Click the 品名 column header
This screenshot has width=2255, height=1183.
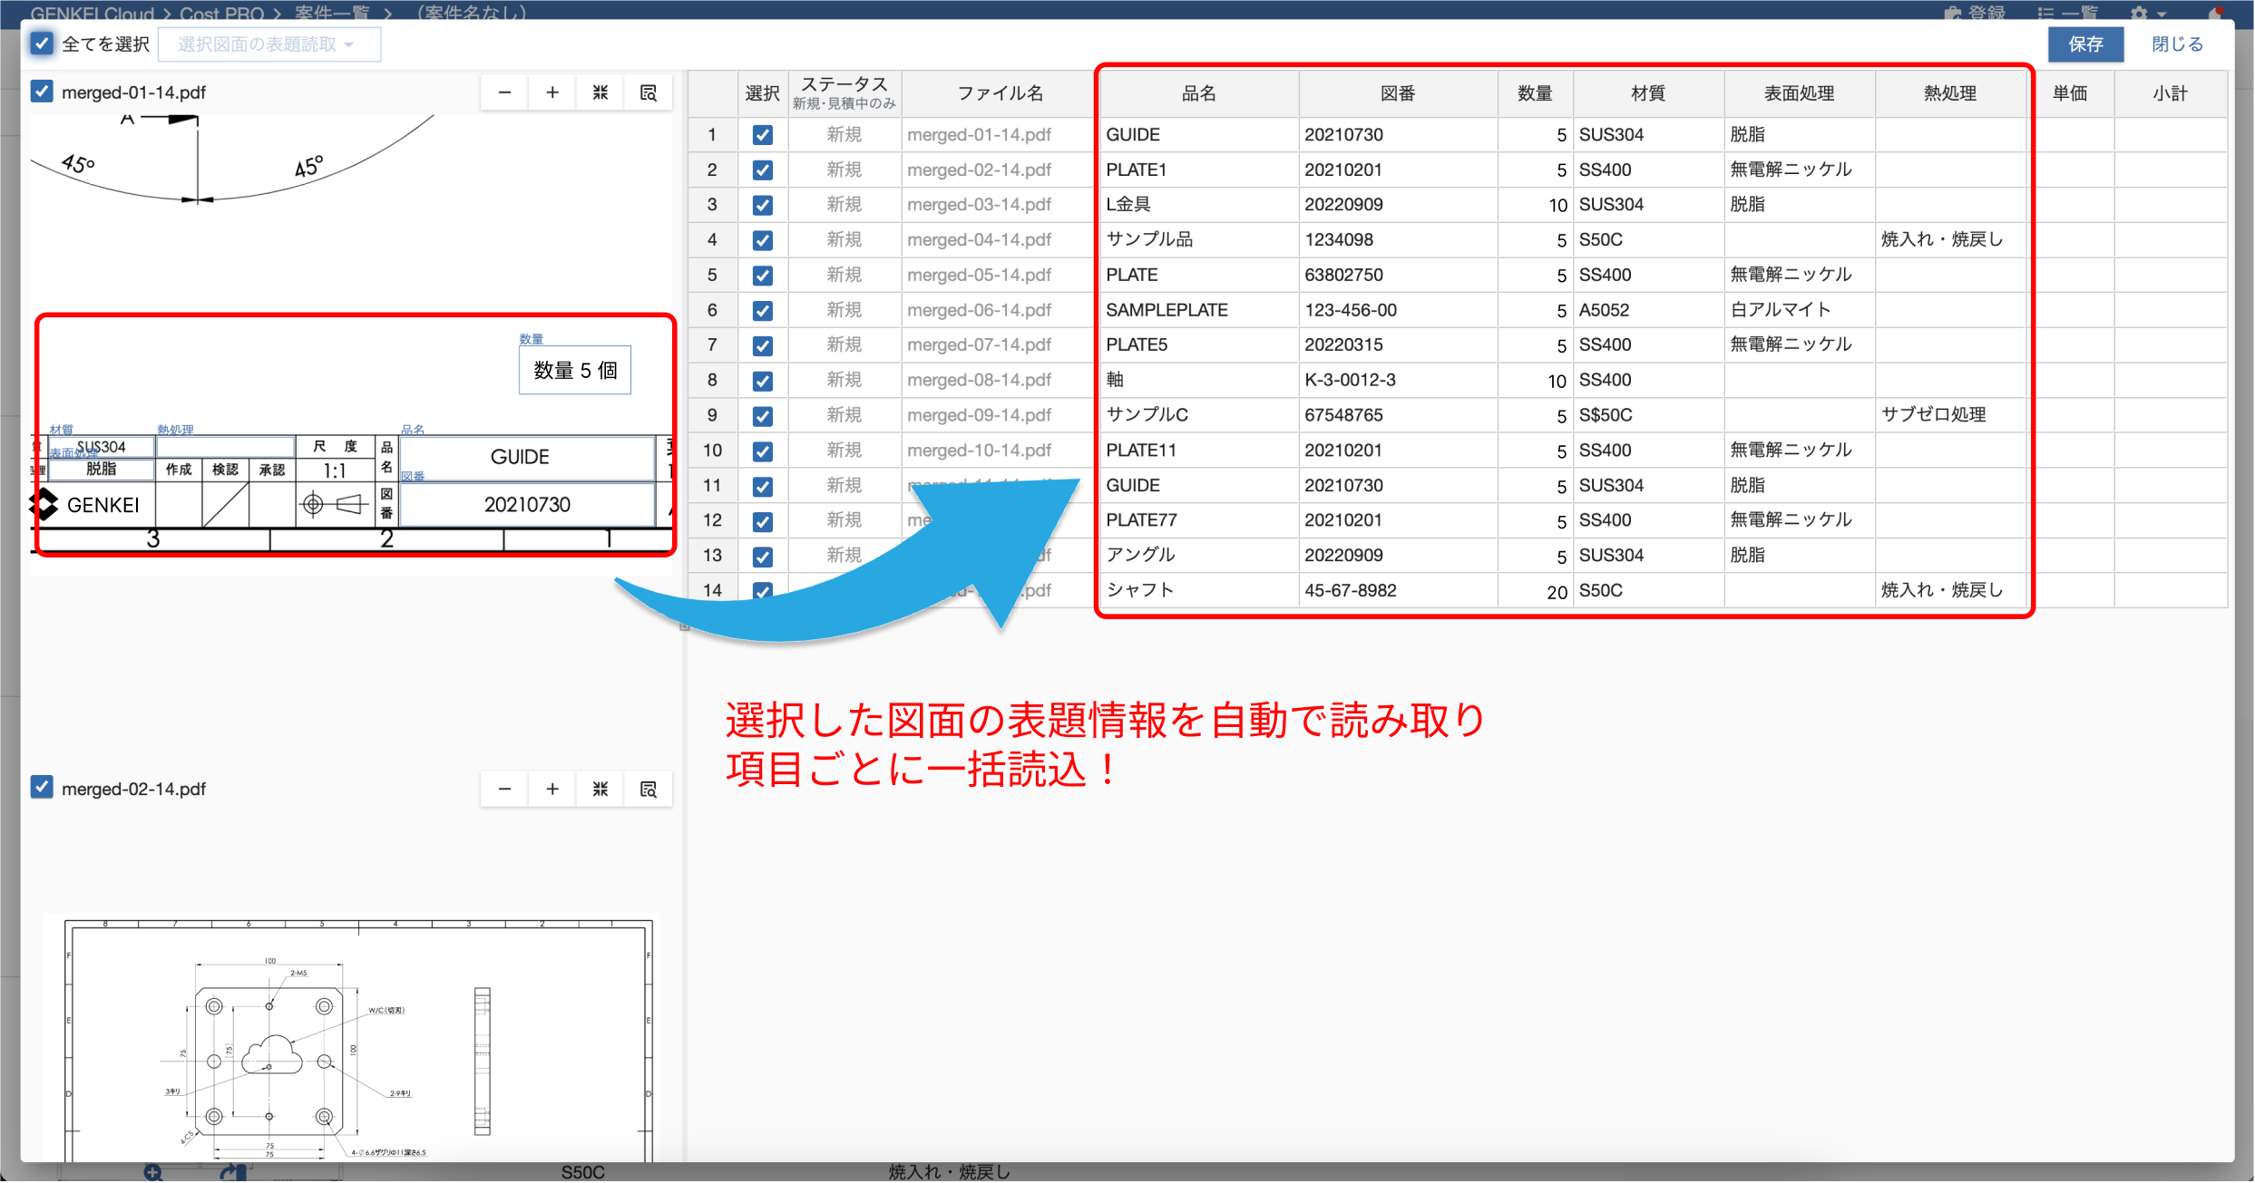(x=1197, y=93)
